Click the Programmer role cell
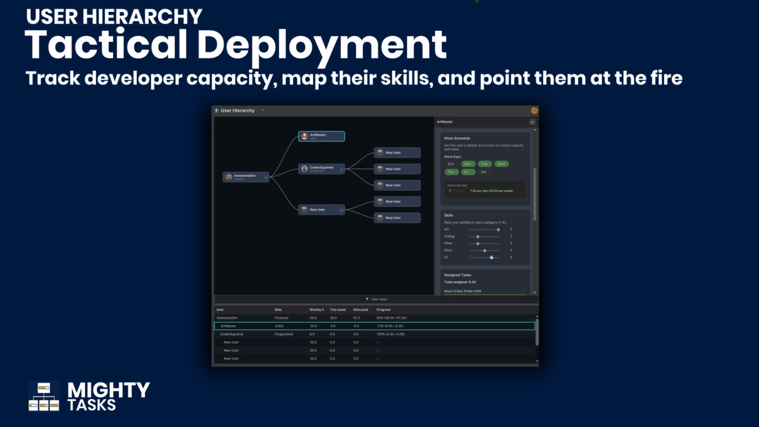 [x=284, y=334]
